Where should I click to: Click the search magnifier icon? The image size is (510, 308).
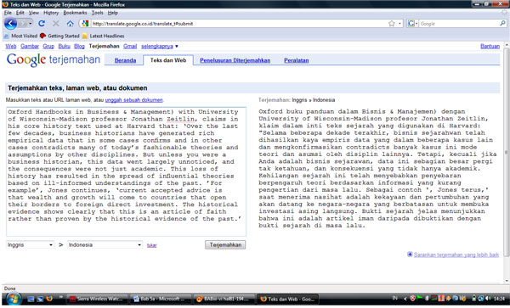(502, 24)
